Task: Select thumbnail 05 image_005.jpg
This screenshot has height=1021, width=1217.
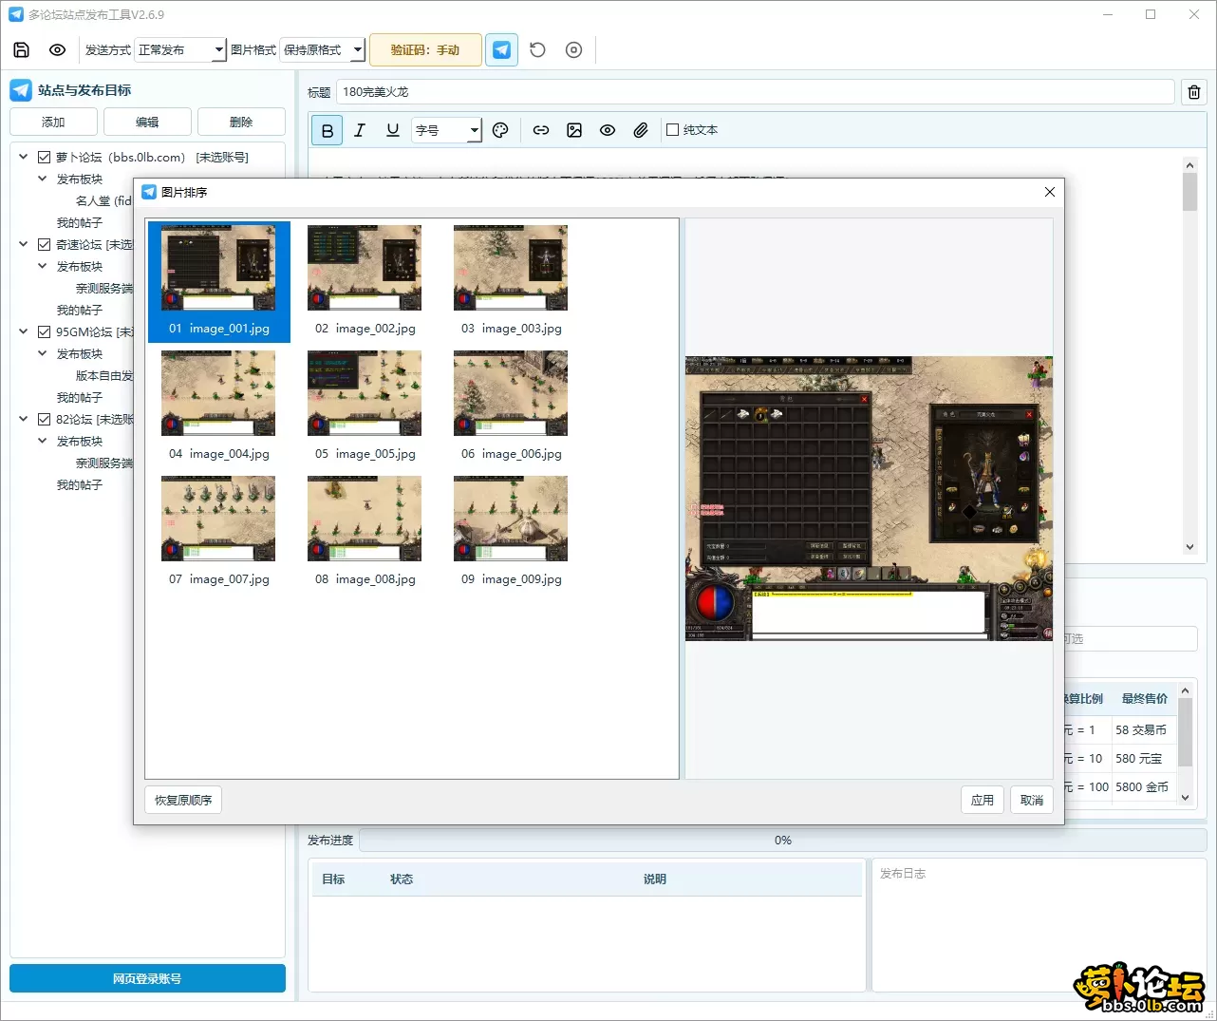Action: tap(365, 406)
